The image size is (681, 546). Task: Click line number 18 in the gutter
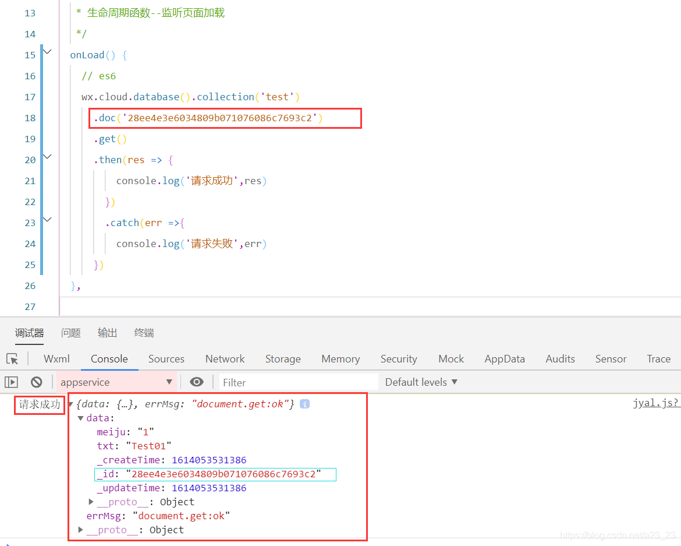click(30, 118)
